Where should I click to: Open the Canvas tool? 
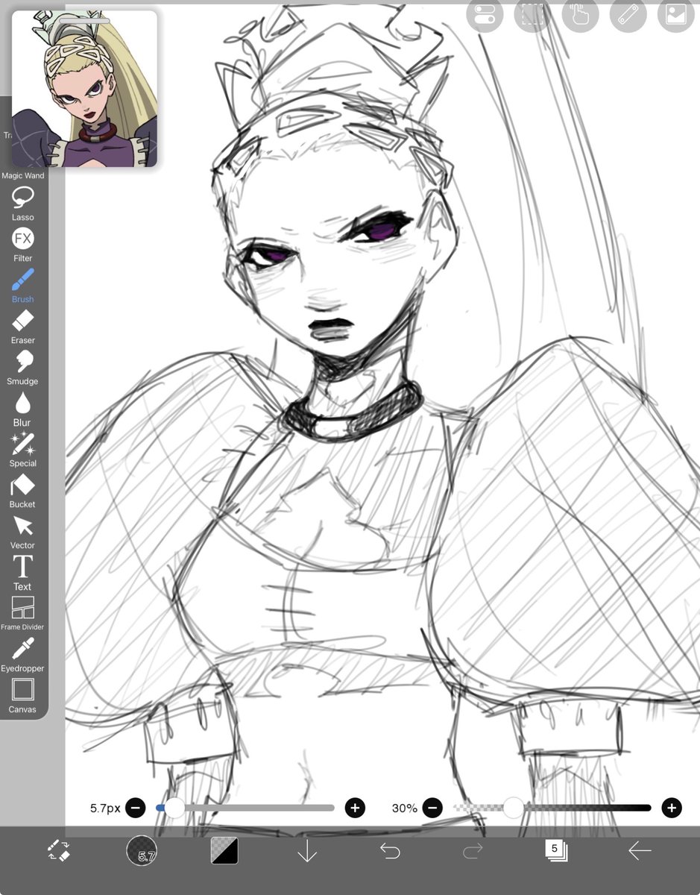tap(22, 696)
